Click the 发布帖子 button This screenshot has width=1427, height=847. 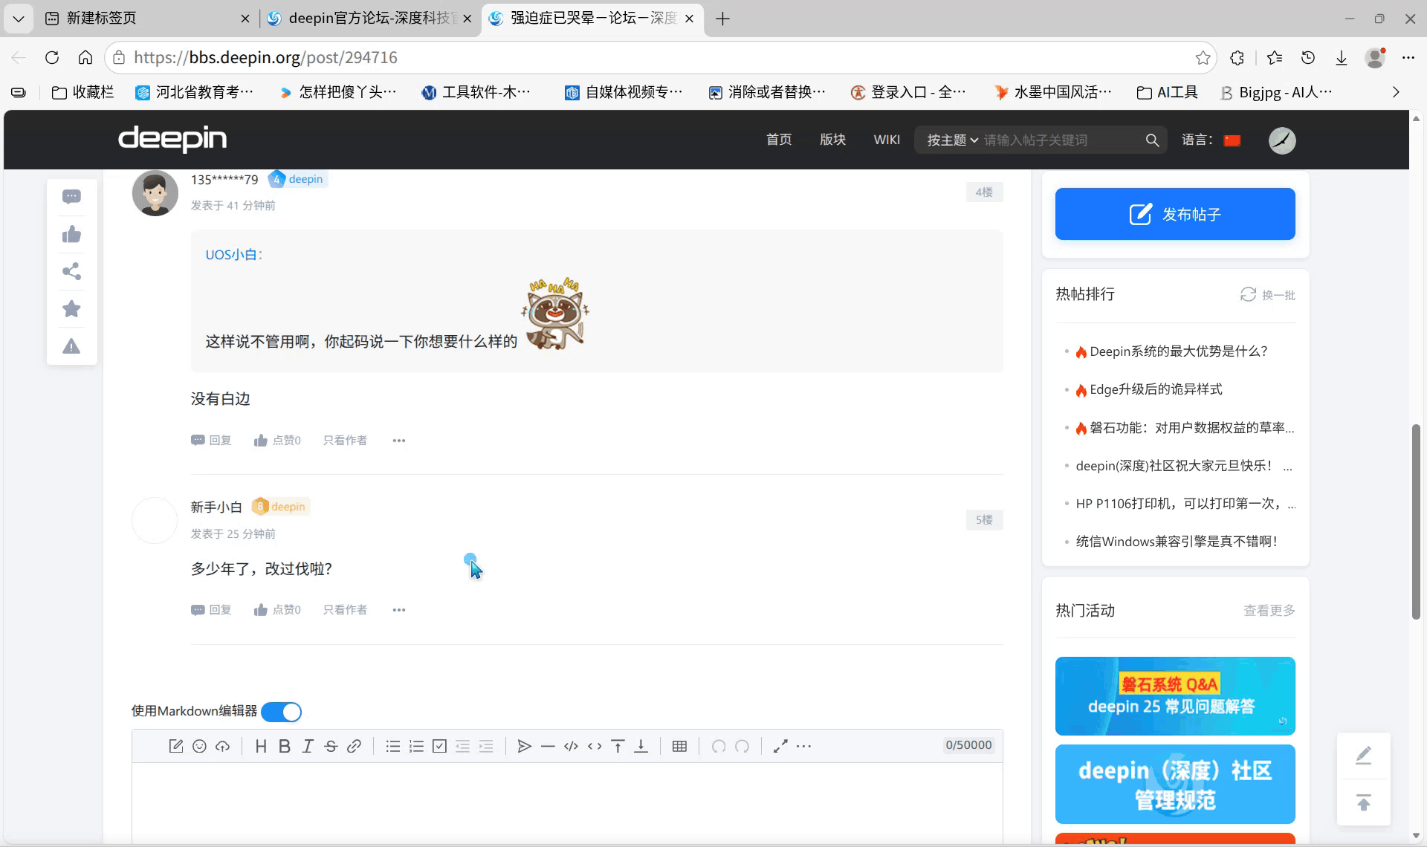click(1175, 214)
